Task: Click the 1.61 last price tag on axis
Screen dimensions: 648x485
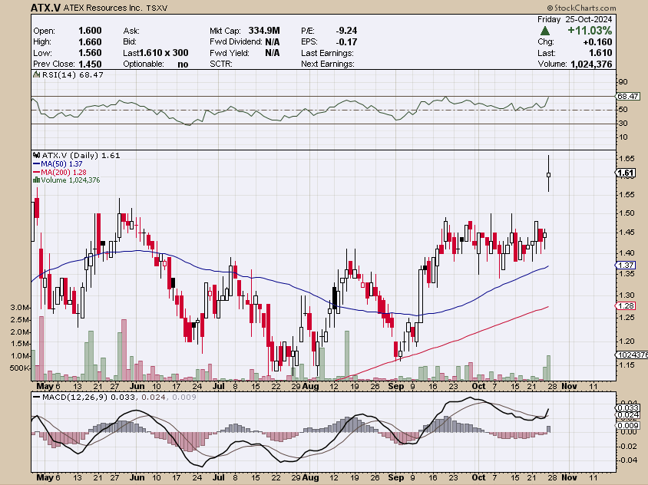Action: click(625, 173)
